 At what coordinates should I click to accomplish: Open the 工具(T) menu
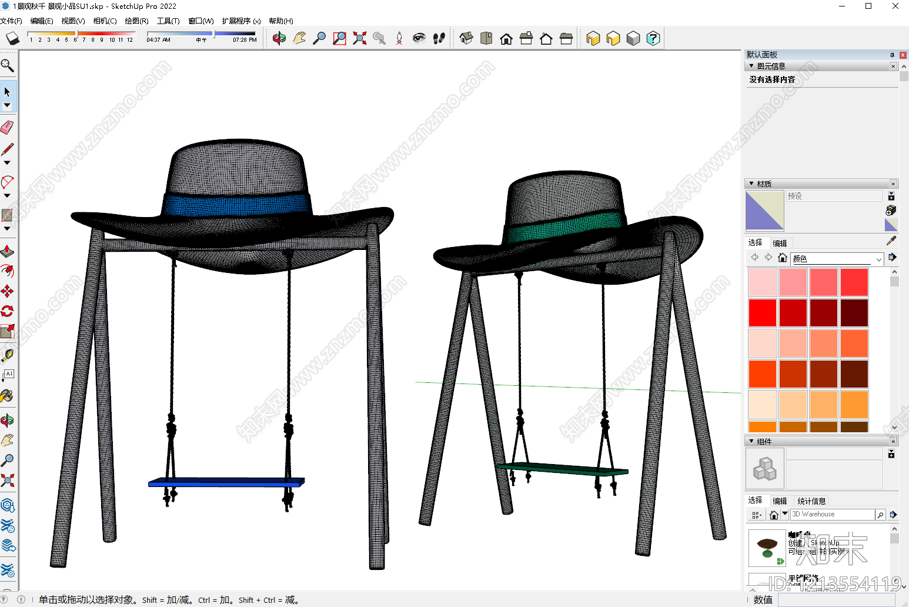[x=168, y=21]
